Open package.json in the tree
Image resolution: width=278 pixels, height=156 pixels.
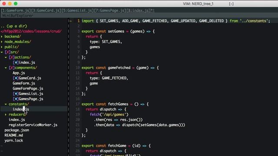pos(17,130)
